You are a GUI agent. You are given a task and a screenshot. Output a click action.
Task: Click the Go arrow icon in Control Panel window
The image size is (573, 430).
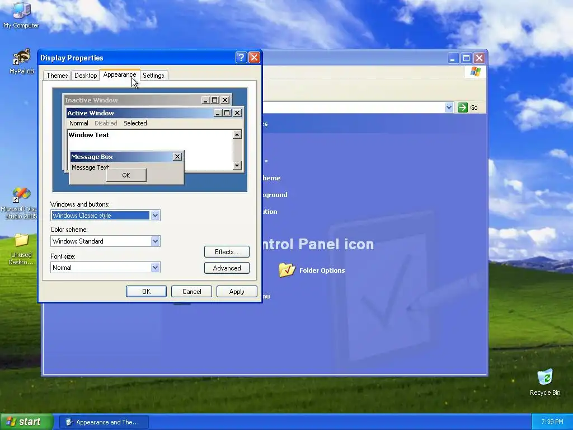coord(463,107)
